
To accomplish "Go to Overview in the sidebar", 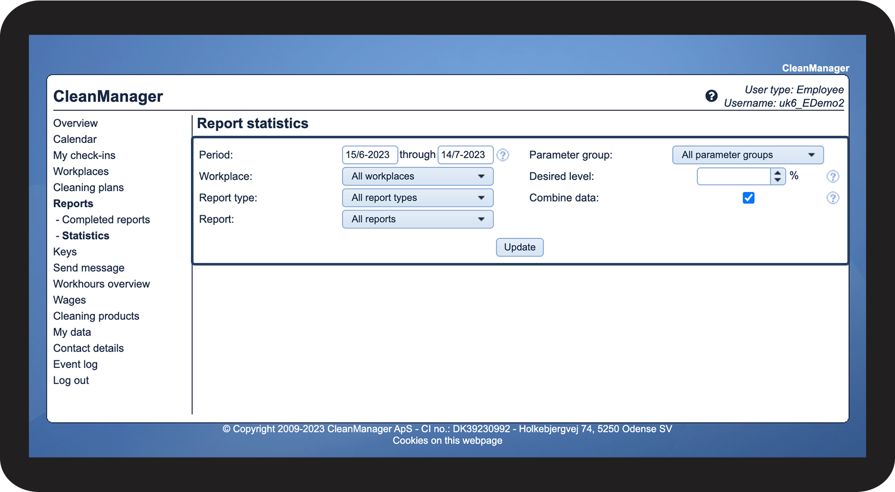I will point(75,123).
